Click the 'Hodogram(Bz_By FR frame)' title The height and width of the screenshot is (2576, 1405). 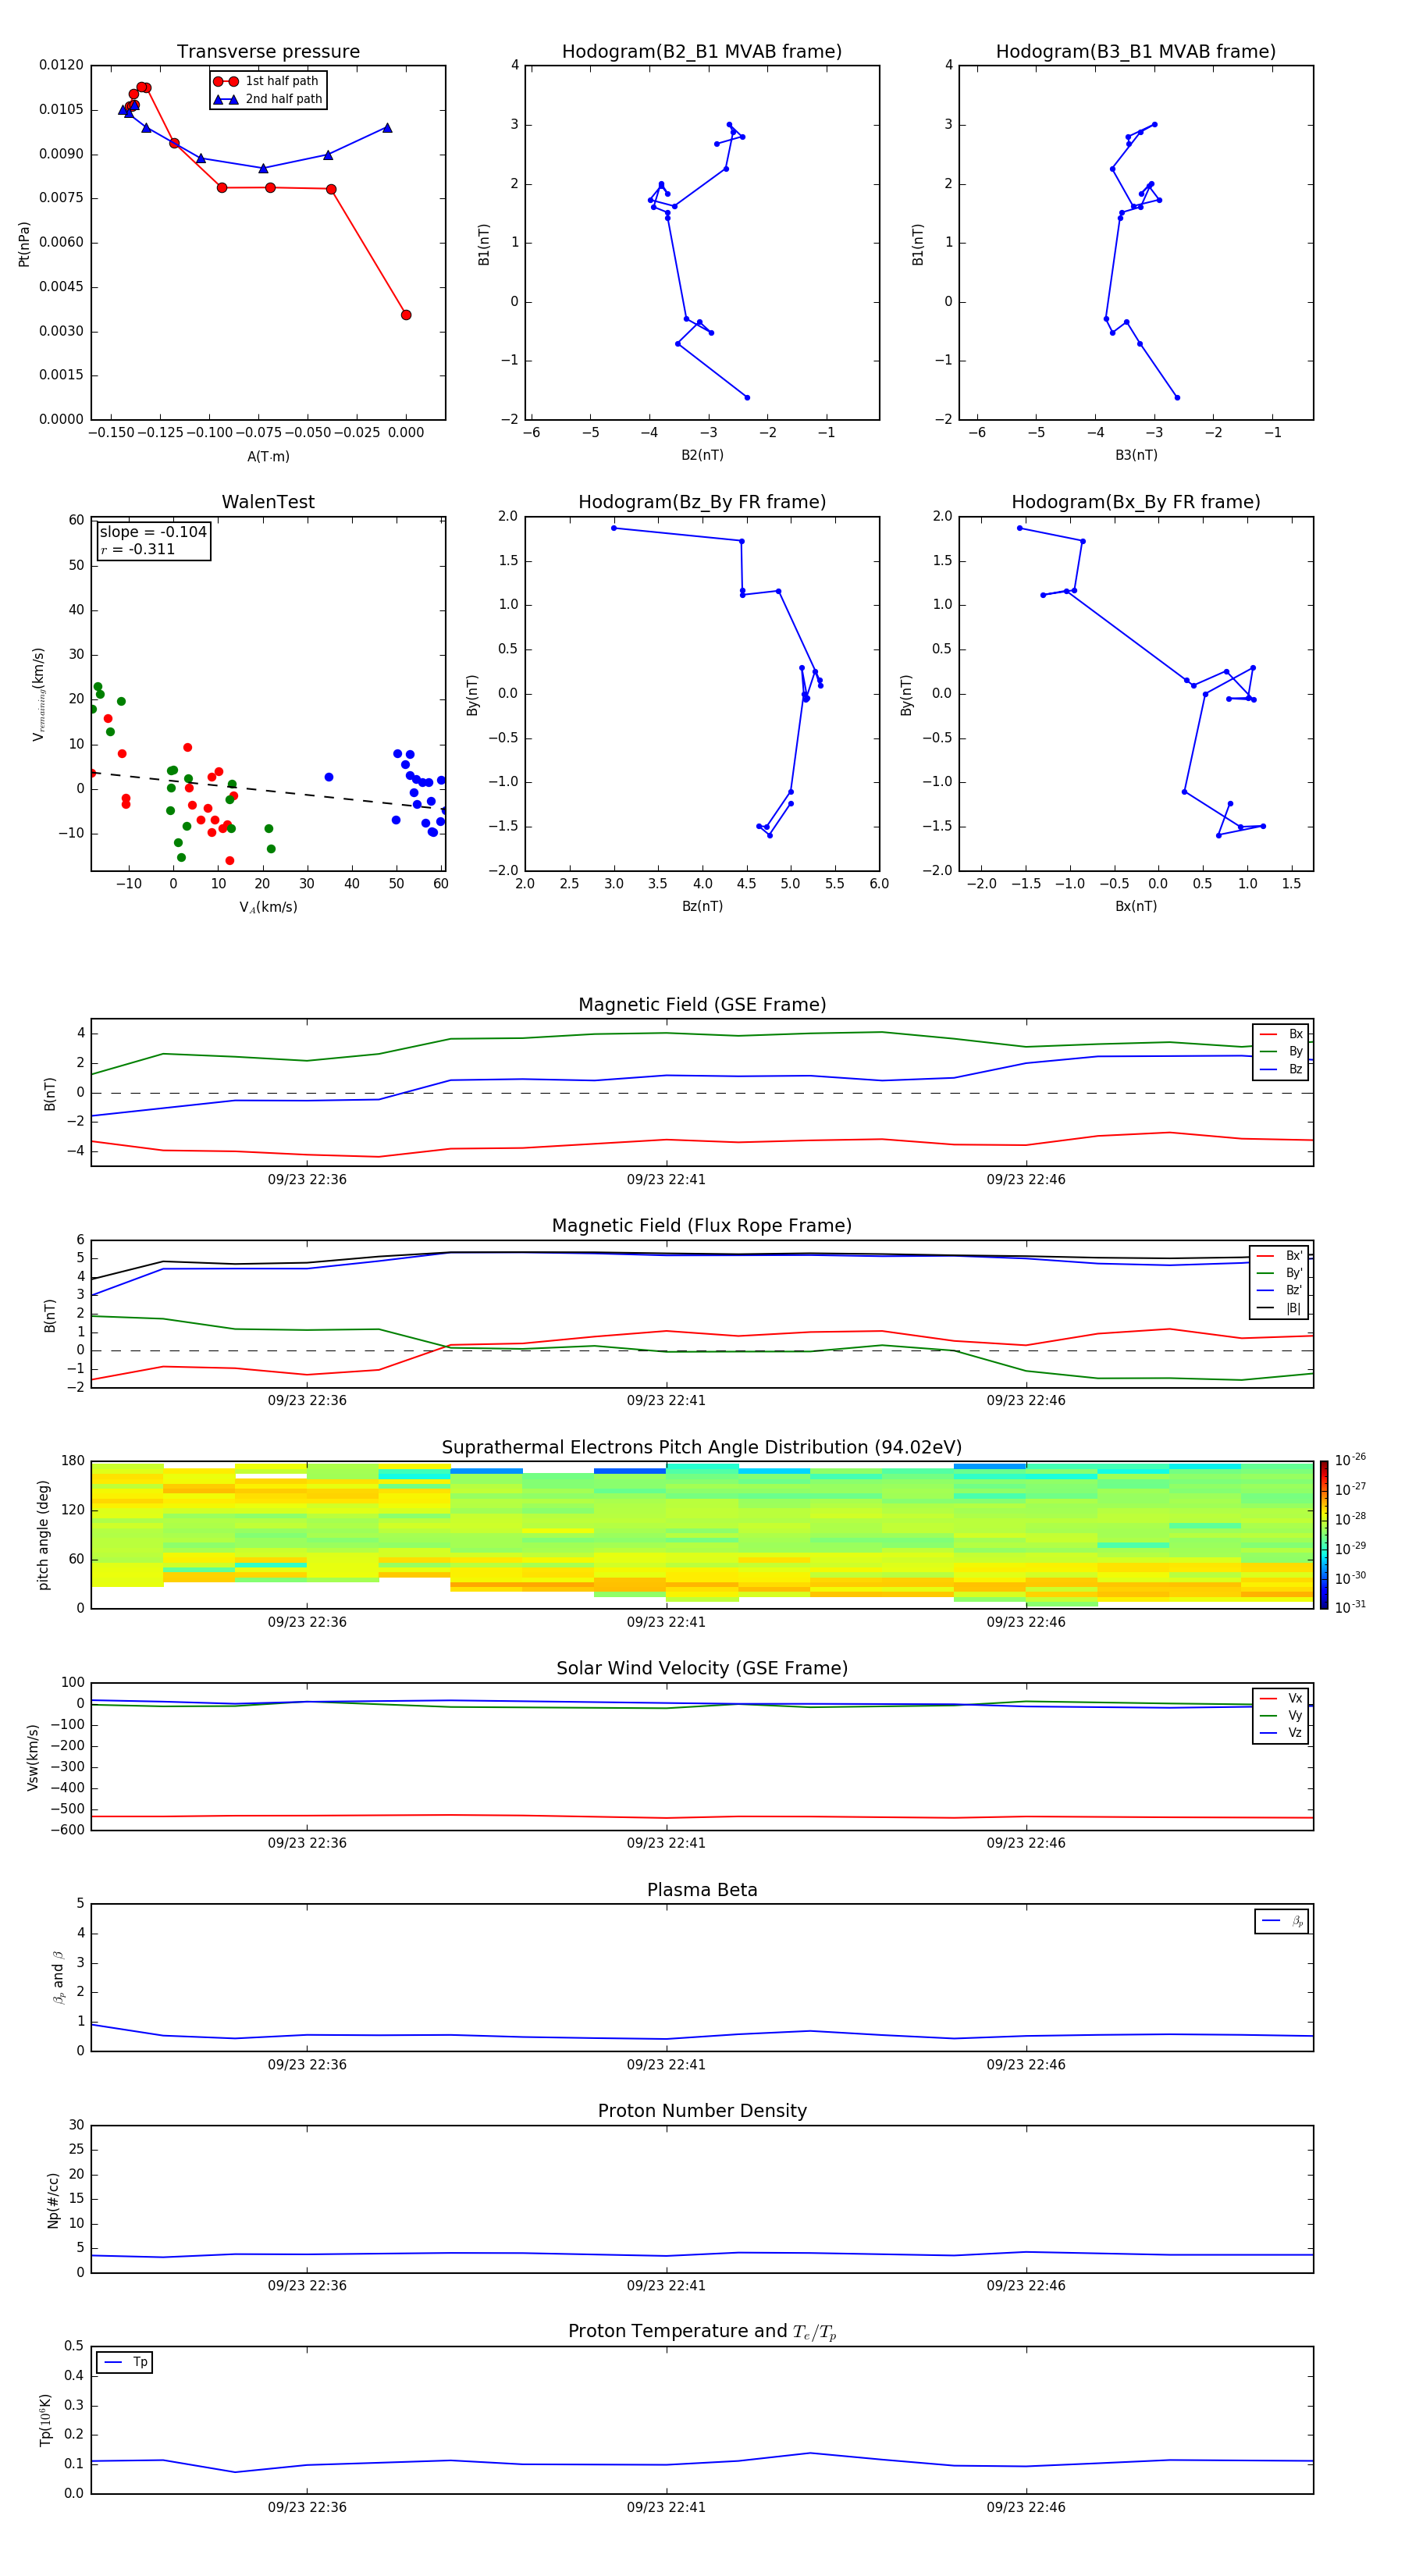[x=702, y=502]
